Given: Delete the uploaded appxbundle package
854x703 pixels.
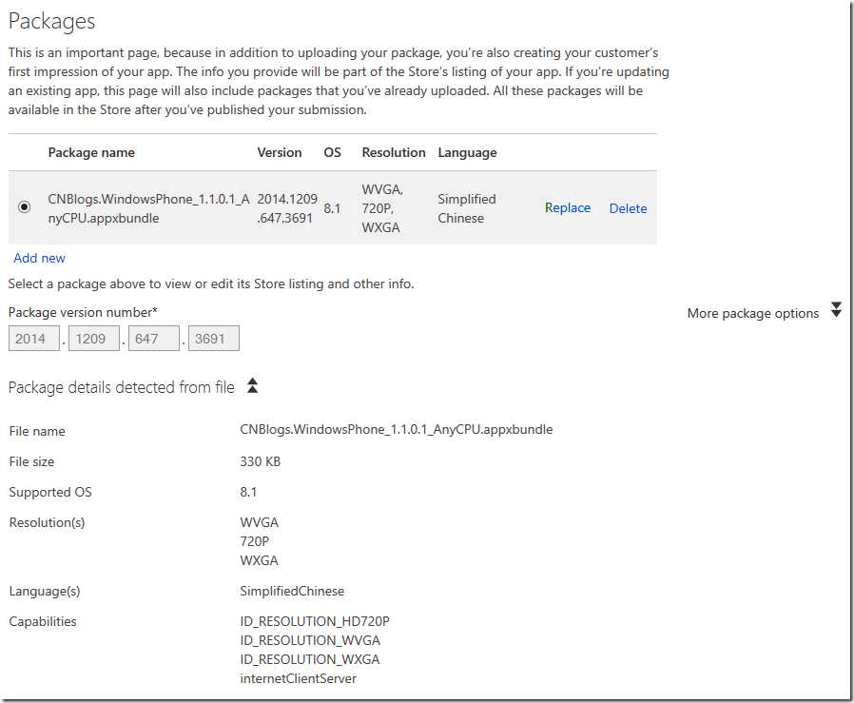Looking at the screenshot, I should tap(628, 208).
